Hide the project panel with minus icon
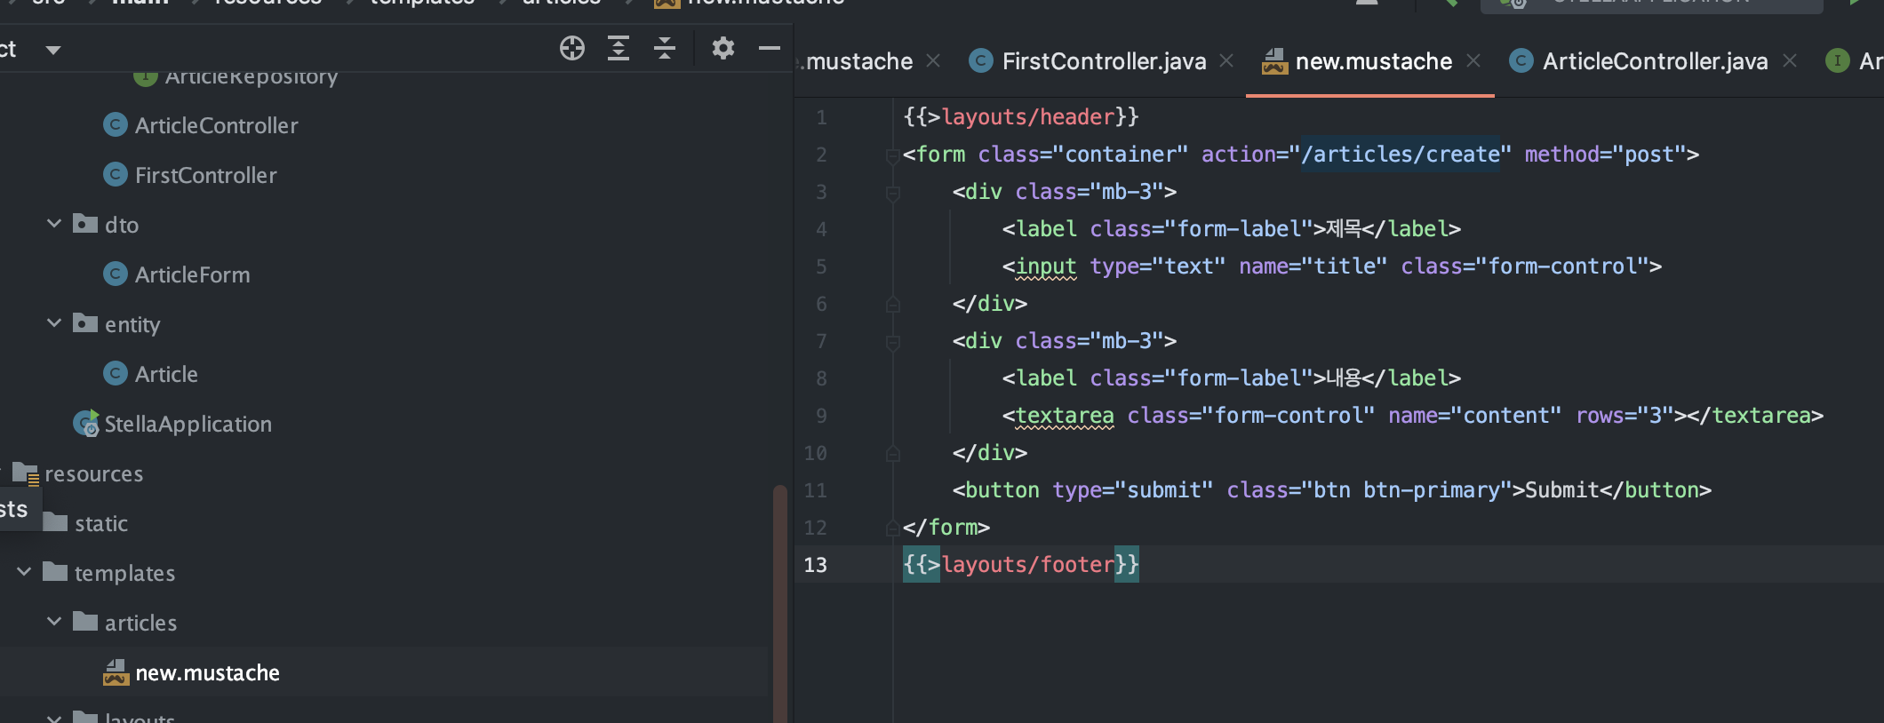This screenshot has width=1884, height=723. pos(770,48)
